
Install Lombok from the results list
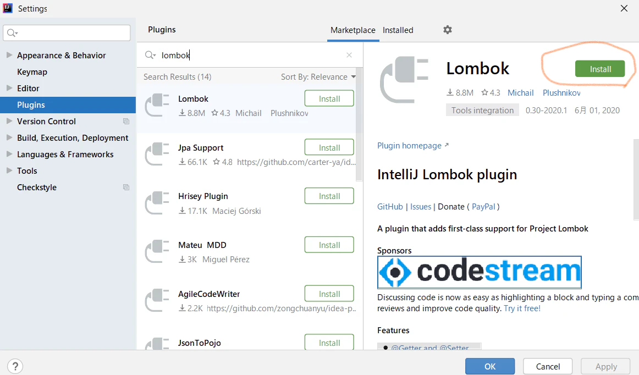point(329,98)
